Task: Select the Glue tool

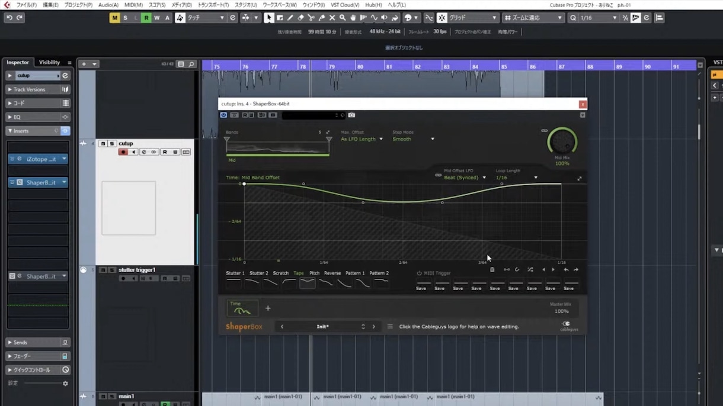Action: coord(321,18)
